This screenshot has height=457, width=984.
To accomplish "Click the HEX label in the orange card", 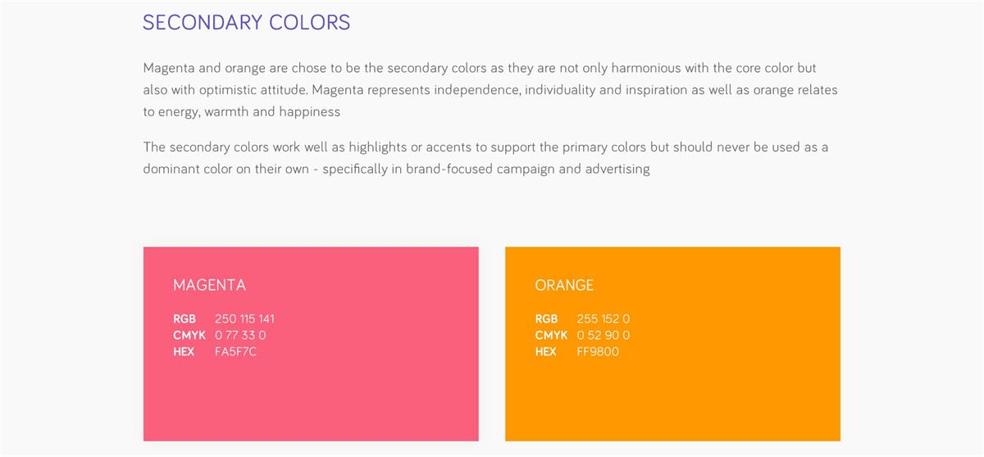I will 545,351.
